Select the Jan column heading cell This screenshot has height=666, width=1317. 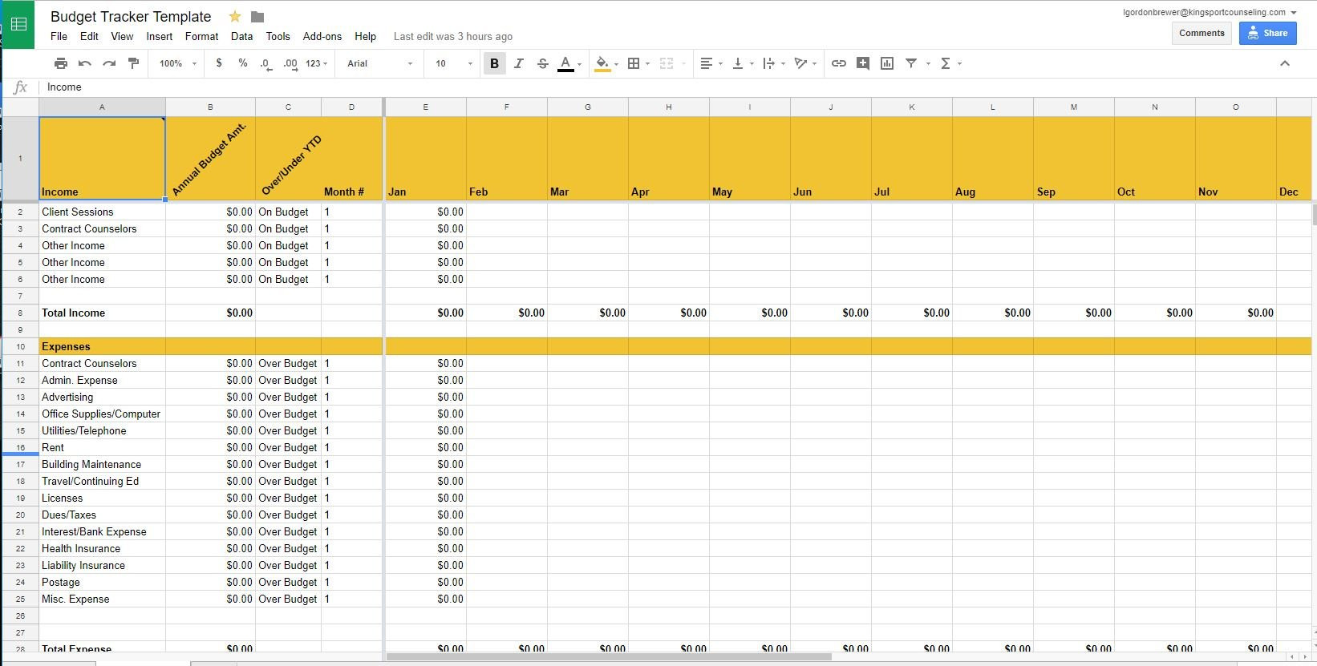(x=425, y=158)
